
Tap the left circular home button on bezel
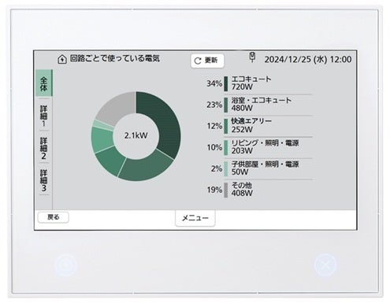pos(65,264)
